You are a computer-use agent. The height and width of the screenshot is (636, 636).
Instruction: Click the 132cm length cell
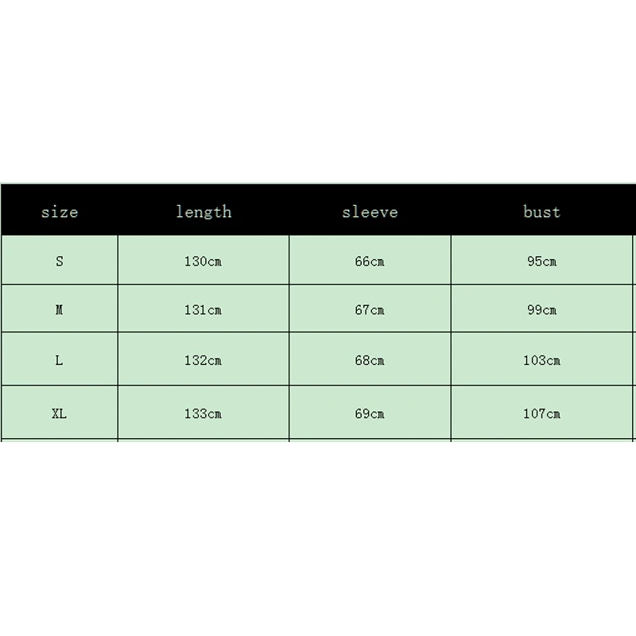pos(203,360)
